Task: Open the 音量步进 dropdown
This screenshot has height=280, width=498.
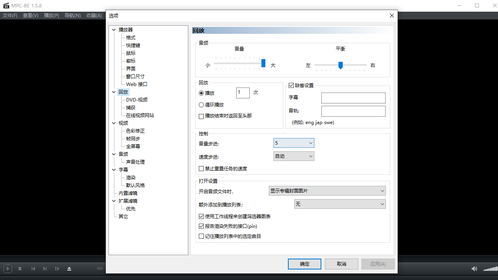Action: (x=294, y=143)
